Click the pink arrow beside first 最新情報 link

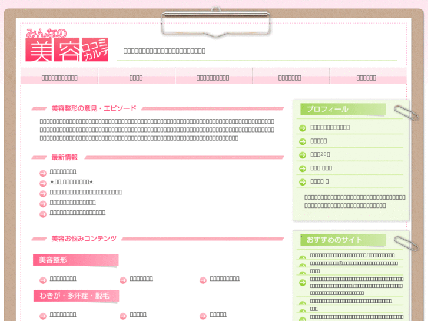pos(43,173)
